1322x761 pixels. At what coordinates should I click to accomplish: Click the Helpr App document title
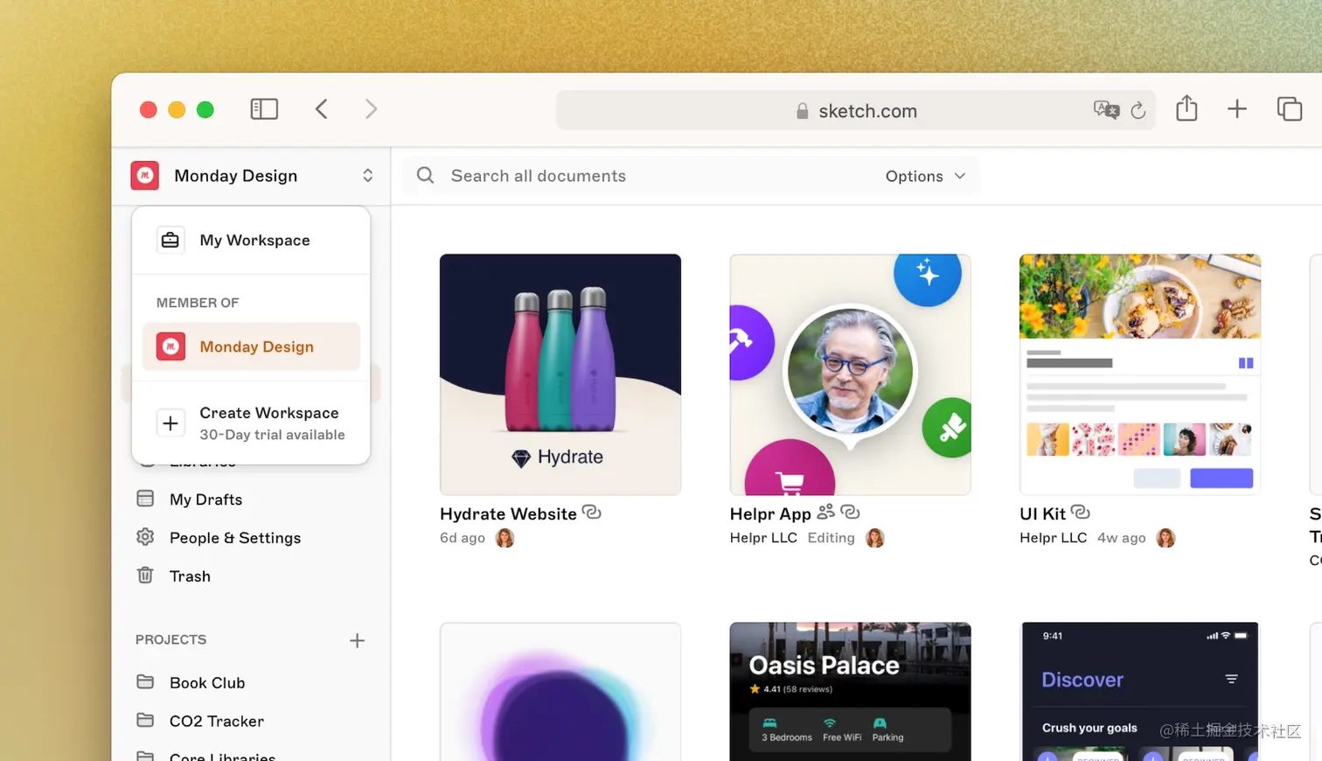pyautogui.click(x=770, y=514)
